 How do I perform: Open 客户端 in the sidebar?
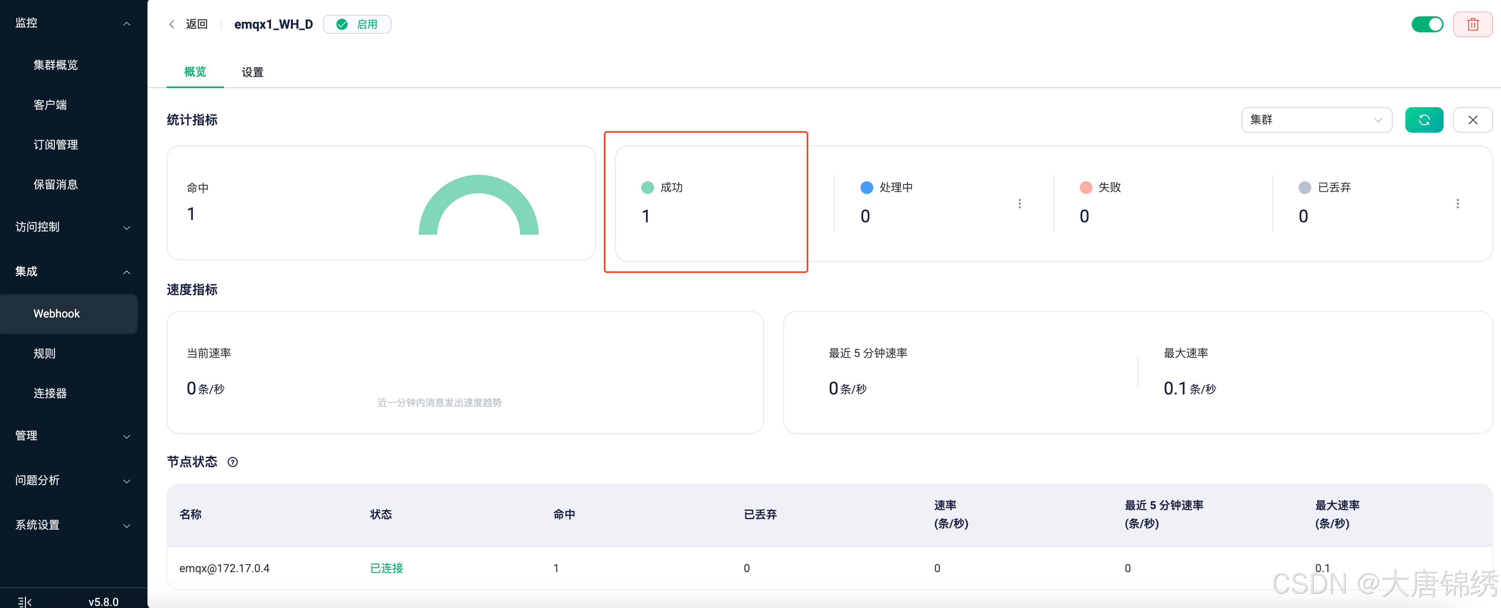point(50,106)
